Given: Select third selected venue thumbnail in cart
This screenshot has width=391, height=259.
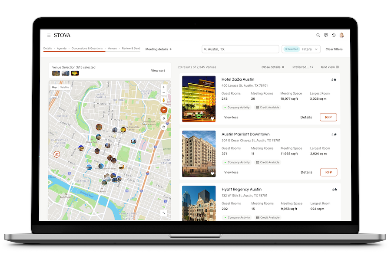Looking at the screenshot, I should click(75, 73).
